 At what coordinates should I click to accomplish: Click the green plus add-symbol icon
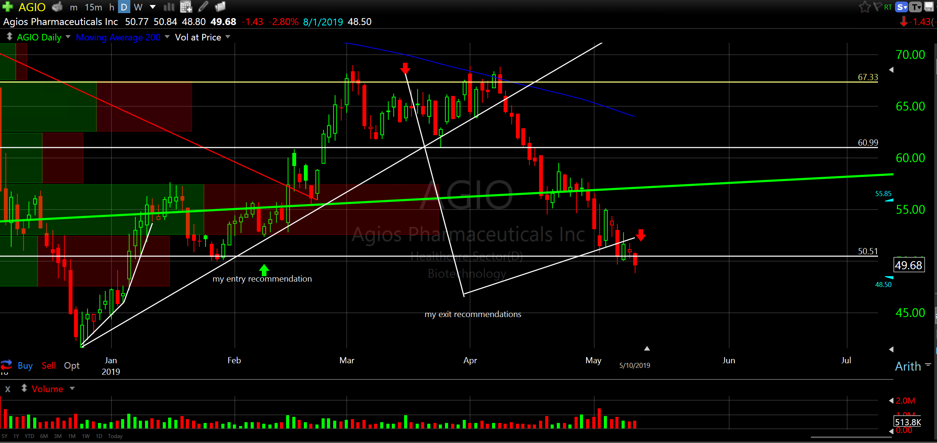click(x=7, y=7)
